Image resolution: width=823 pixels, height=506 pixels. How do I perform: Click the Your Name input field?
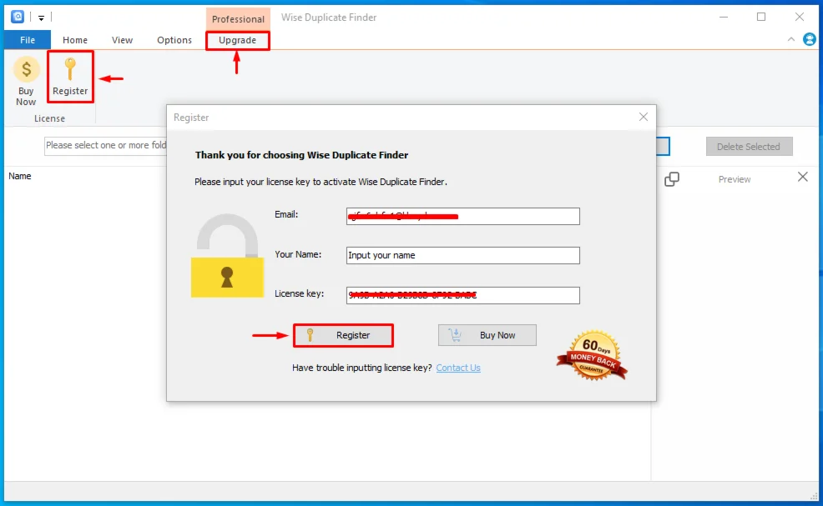point(463,255)
